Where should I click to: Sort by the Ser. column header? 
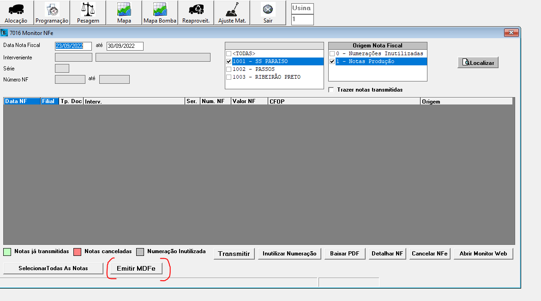pyautogui.click(x=192, y=101)
